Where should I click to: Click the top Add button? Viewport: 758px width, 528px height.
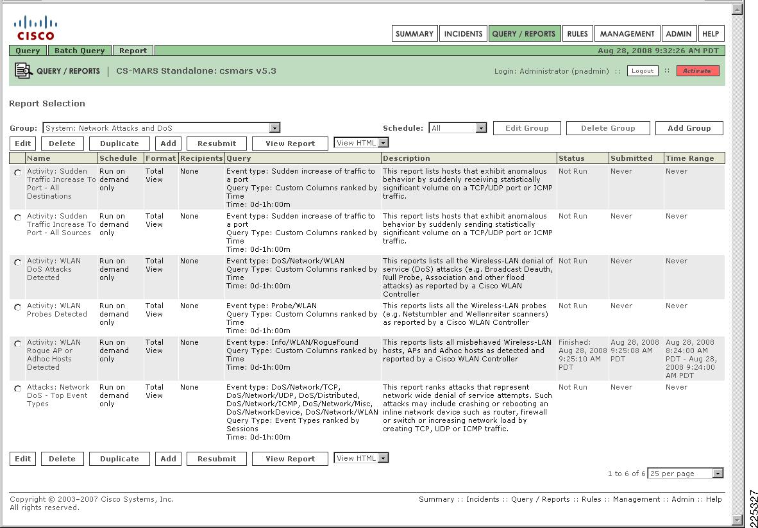click(168, 144)
